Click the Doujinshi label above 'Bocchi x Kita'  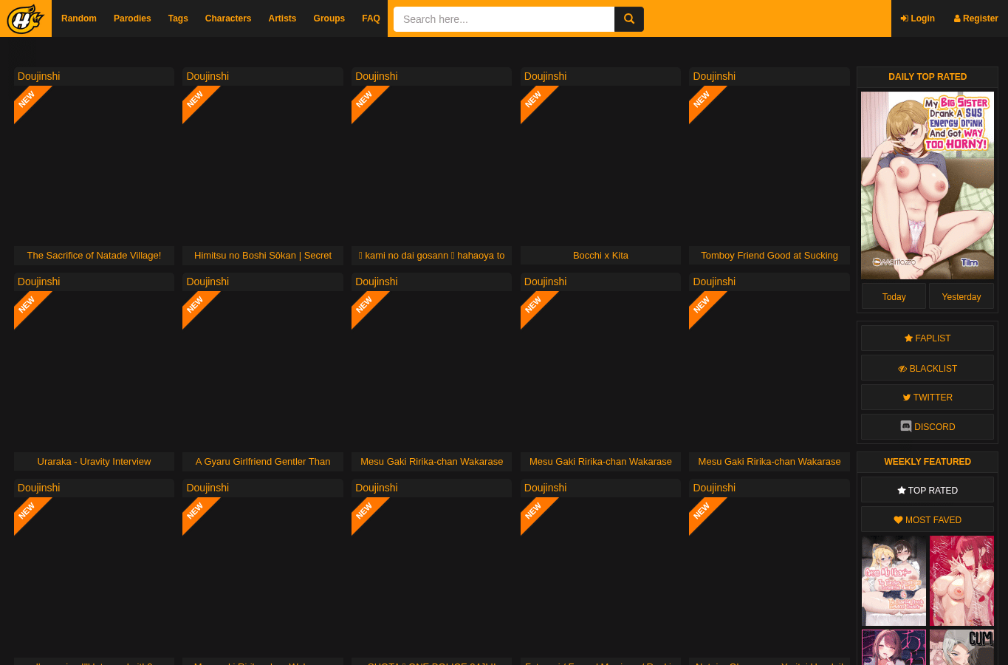click(x=546, y=76)
